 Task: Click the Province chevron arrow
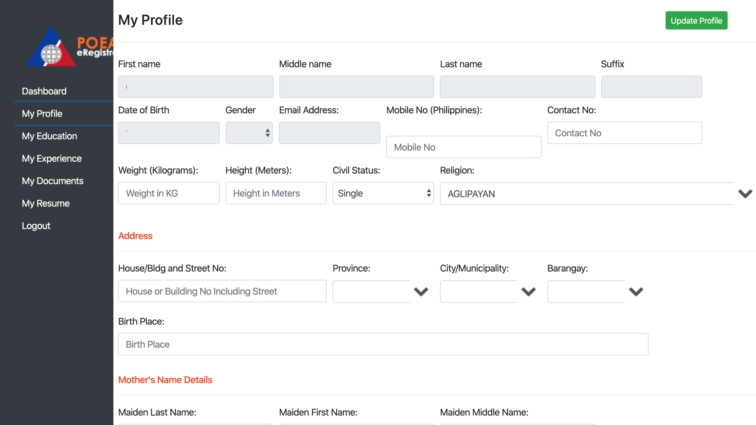(421, 292)
